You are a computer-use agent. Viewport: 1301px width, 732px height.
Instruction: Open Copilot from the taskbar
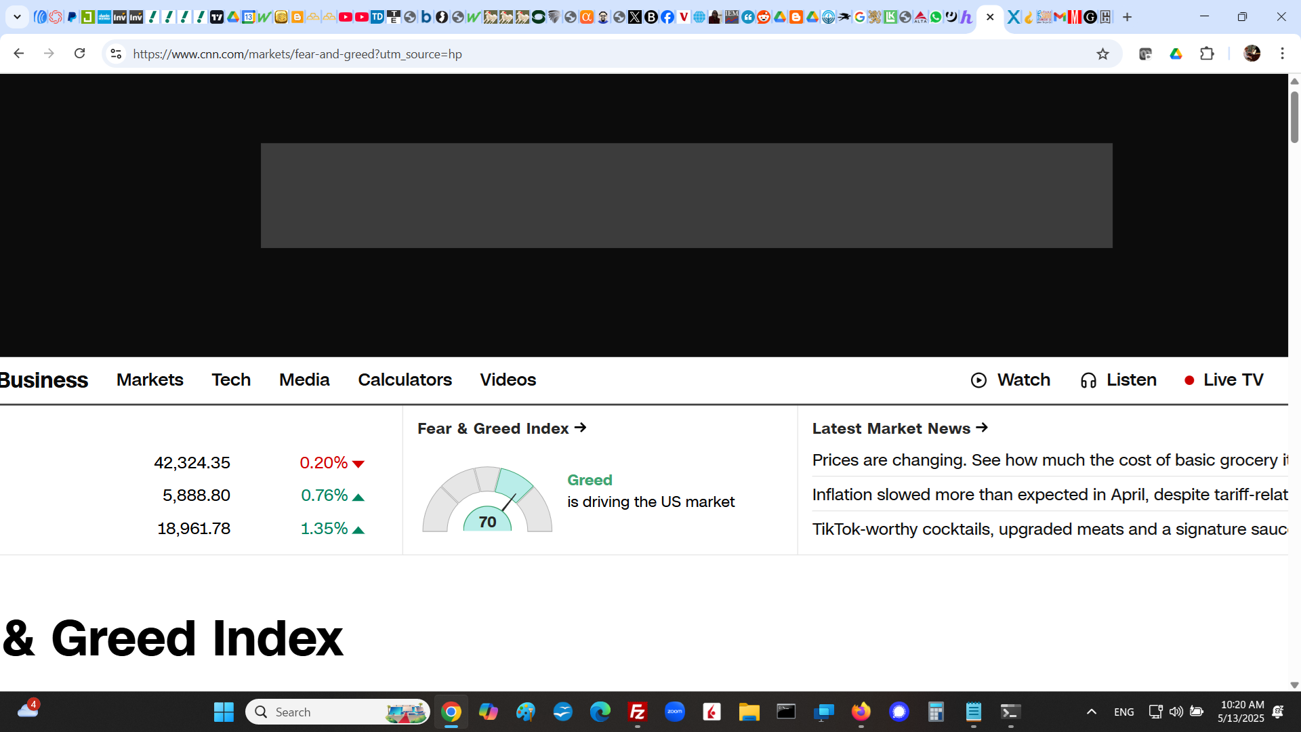click(488, 712)
